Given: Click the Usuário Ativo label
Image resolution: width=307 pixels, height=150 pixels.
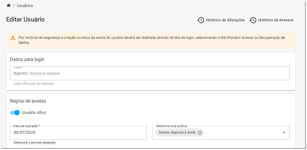Looking at the screenshot, I should pos(34,113).
